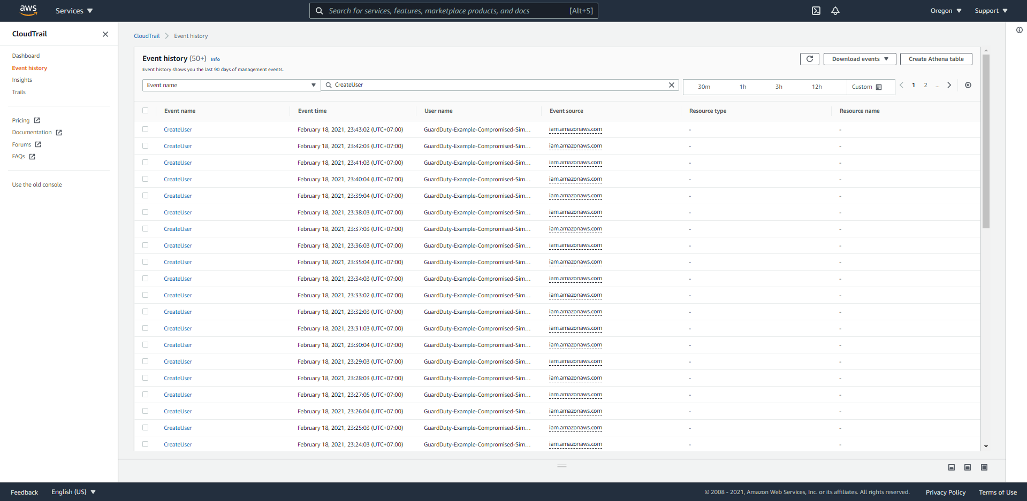This screenshot has width=1027, height=501.
Task: Select the 3h time range
Action: (x=779, y=87)
